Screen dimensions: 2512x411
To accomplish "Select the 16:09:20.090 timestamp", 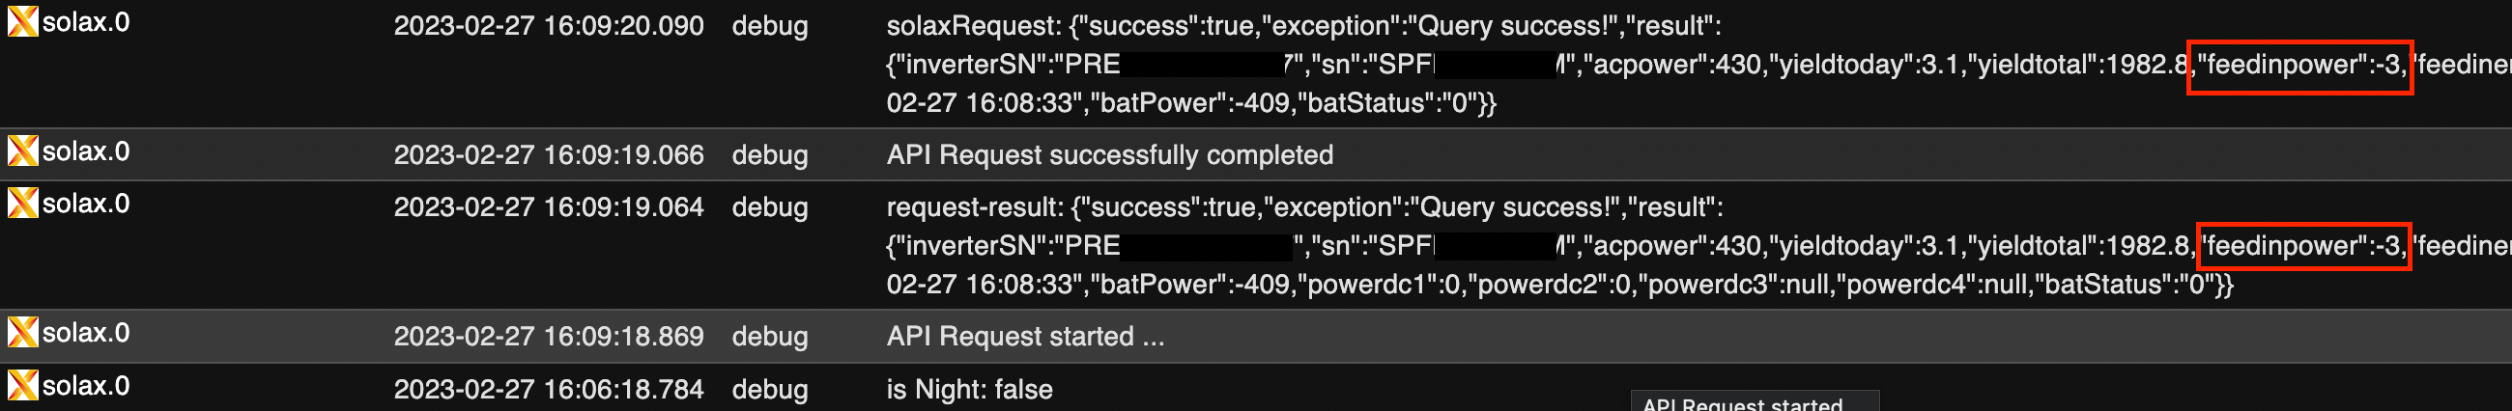I will (x=548, y=25).
